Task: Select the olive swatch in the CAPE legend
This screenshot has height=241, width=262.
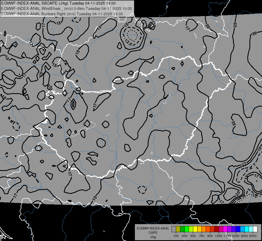Action: tap(178, 229)
